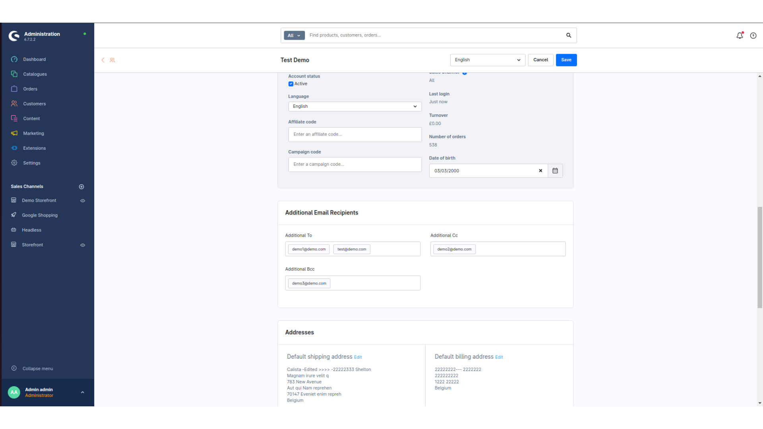This screenshot has height=429, width=763.
Task: Focus the Affiliate code field
Action: click(x=355, y=134)
